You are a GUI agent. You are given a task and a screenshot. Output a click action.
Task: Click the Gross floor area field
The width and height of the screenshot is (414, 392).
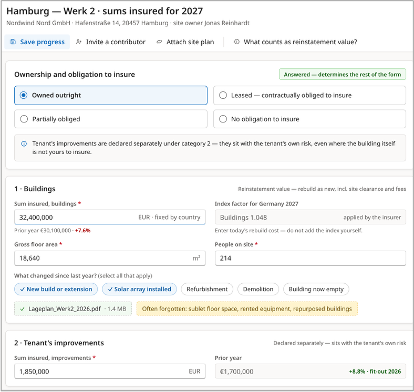110,258
